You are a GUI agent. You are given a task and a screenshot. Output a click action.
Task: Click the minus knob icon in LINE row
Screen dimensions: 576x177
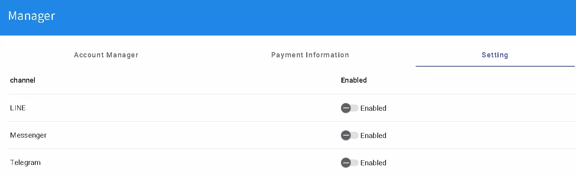(346, 108)
